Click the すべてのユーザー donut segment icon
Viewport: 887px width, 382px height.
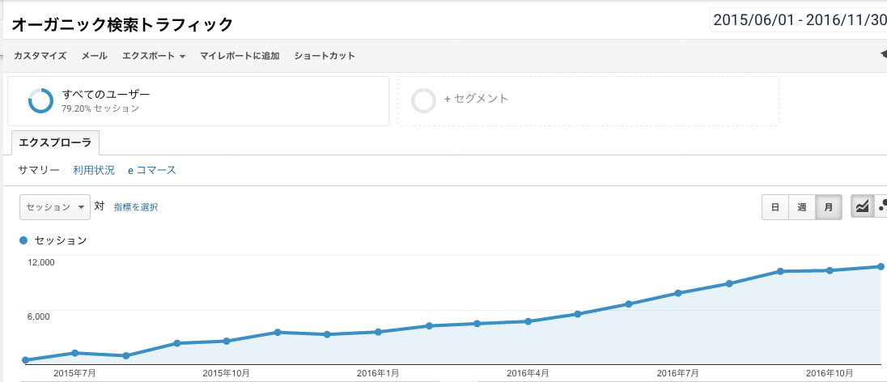tap(40, 100)
